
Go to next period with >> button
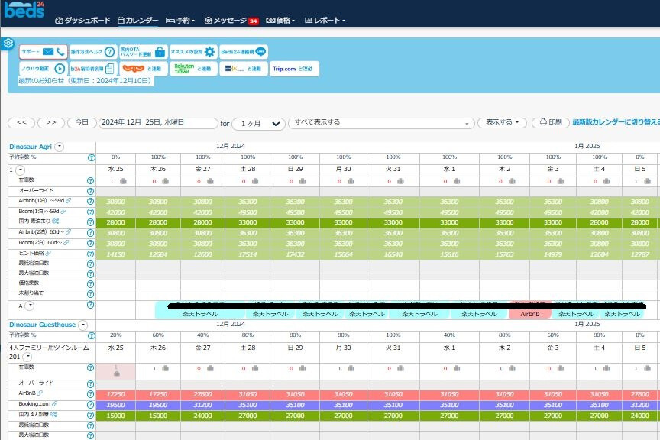[51, 122]
